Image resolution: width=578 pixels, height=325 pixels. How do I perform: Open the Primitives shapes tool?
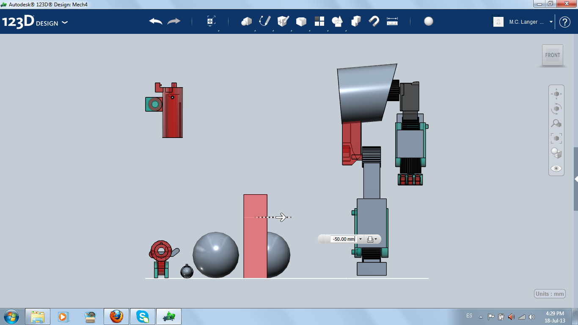(247, 21)
